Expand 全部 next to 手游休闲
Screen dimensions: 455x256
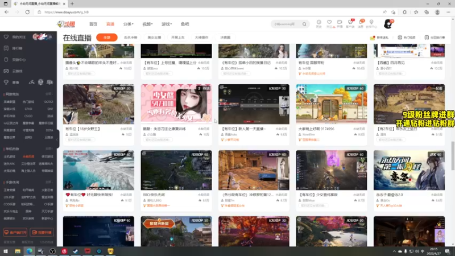pos(49,182)
